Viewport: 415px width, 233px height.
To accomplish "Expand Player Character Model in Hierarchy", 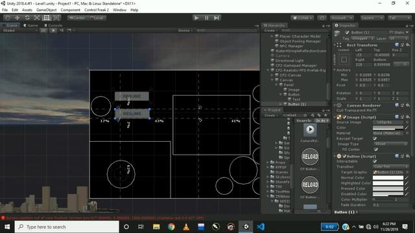I will 272,36.
